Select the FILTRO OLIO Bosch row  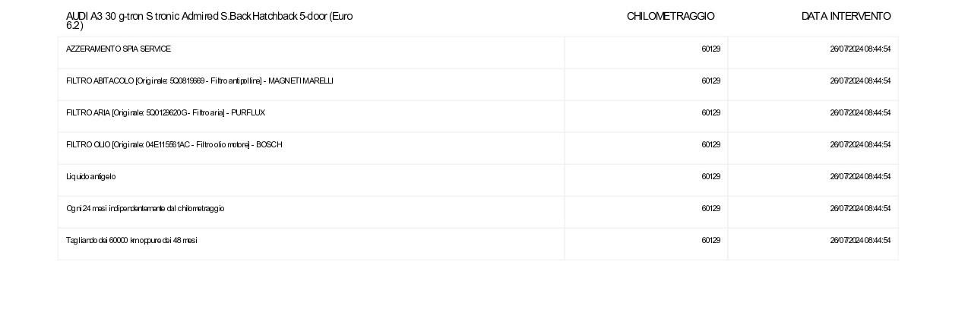click(478, 148)
